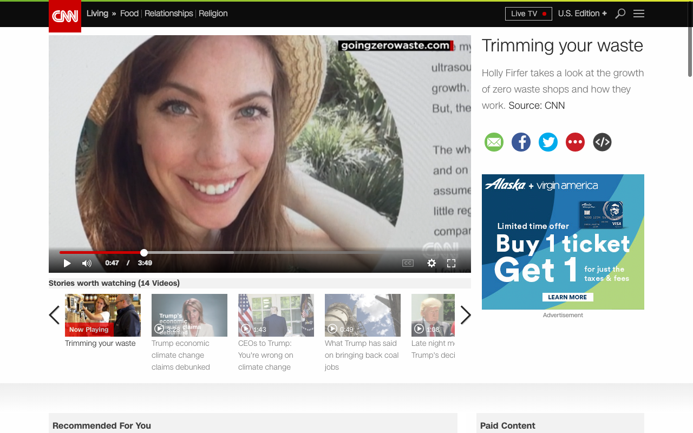The image size is (693, 433).
Task: Open the Living section
Action: click(x=97, y=14)
